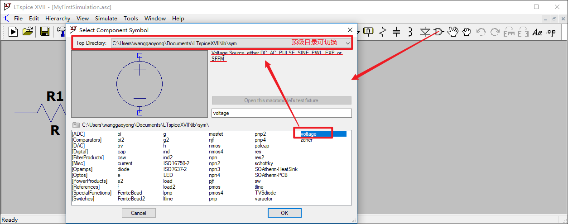The image size is (568, 224).
Task: Open the [DAC] folder entry
Action: tap(78, 146)
